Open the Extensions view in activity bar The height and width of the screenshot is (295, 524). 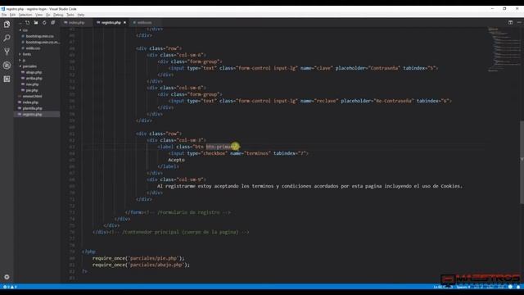pyautogui.click(x=7, y=79)
